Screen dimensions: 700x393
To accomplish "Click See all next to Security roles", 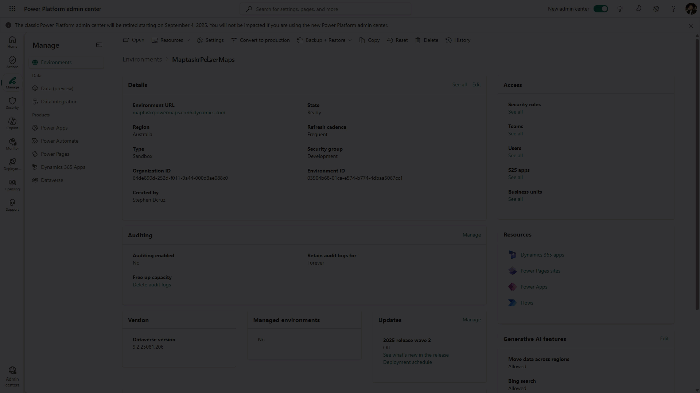I will tap(515, 112).
